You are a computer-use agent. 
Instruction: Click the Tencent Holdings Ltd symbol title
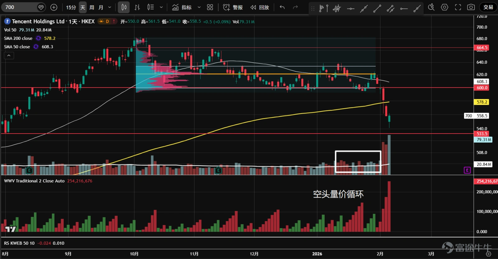pyautogui.click(x=38, y=21)
